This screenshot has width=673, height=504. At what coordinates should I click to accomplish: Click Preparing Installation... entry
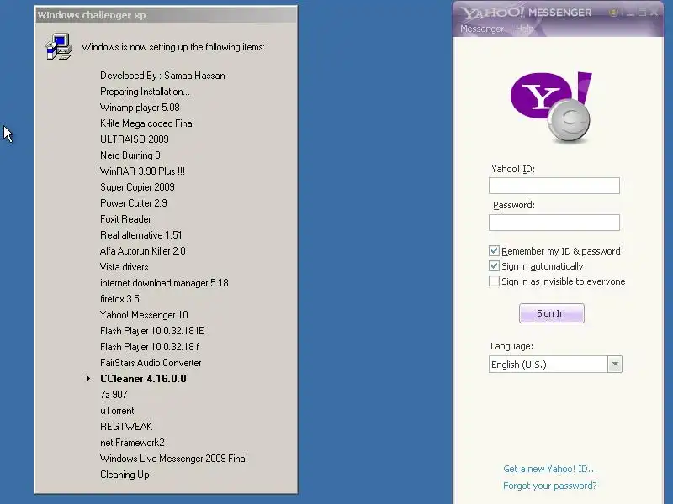(145, 92)
